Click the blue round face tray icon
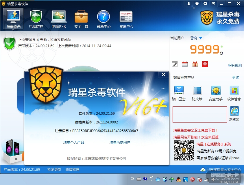 coord(158,180)
